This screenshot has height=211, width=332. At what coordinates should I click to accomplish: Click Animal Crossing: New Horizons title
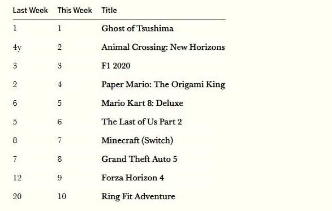(163, 47)
